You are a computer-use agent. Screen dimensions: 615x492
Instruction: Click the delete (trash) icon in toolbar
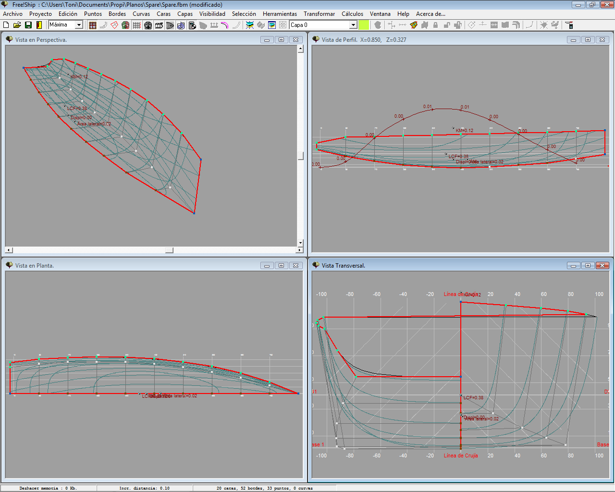pos(569,25)
